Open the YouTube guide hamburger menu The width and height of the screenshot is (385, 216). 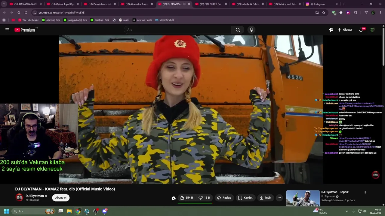7,30
